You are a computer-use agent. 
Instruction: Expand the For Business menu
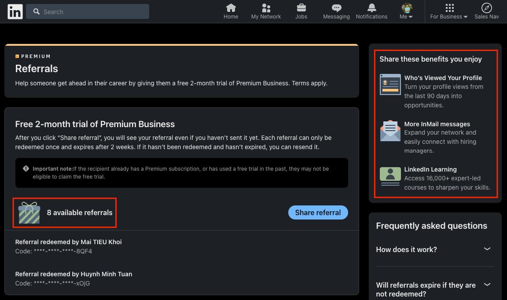449,11
